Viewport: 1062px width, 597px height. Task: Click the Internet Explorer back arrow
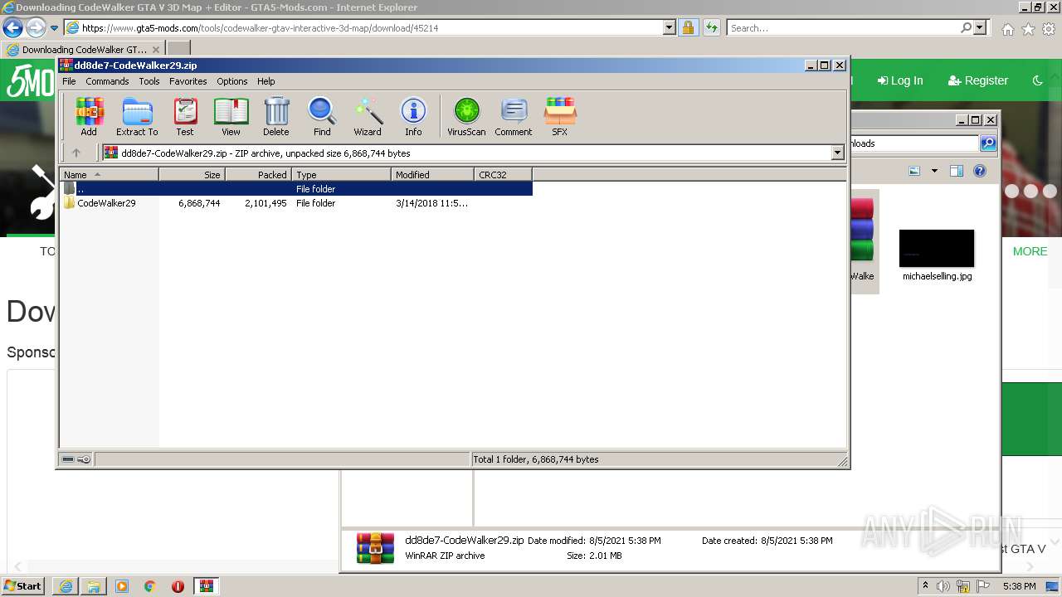coord(12,27)
